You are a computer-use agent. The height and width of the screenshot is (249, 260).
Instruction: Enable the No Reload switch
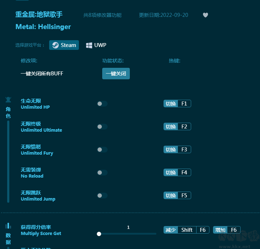coord(102,173)
